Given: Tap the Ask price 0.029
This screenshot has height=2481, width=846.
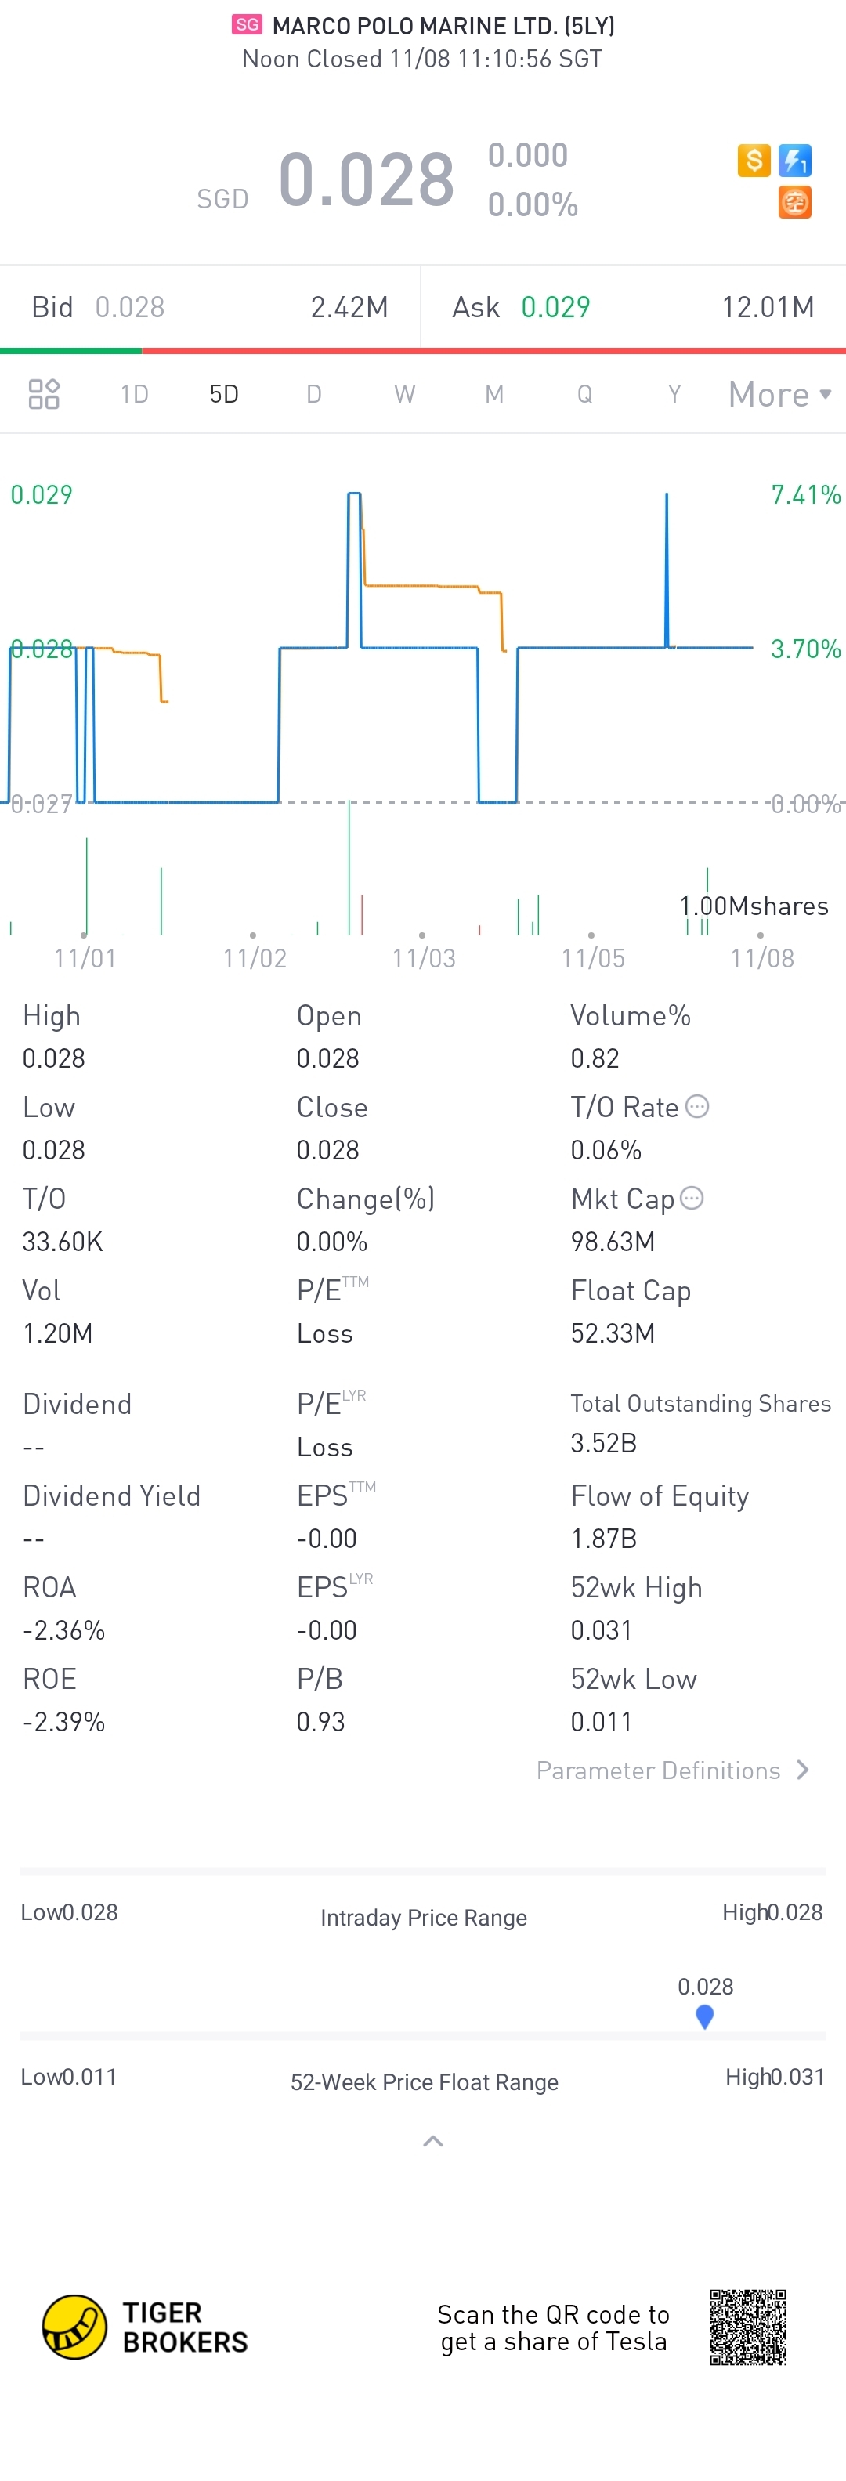Looking at the screenshot, I should 555,307.
